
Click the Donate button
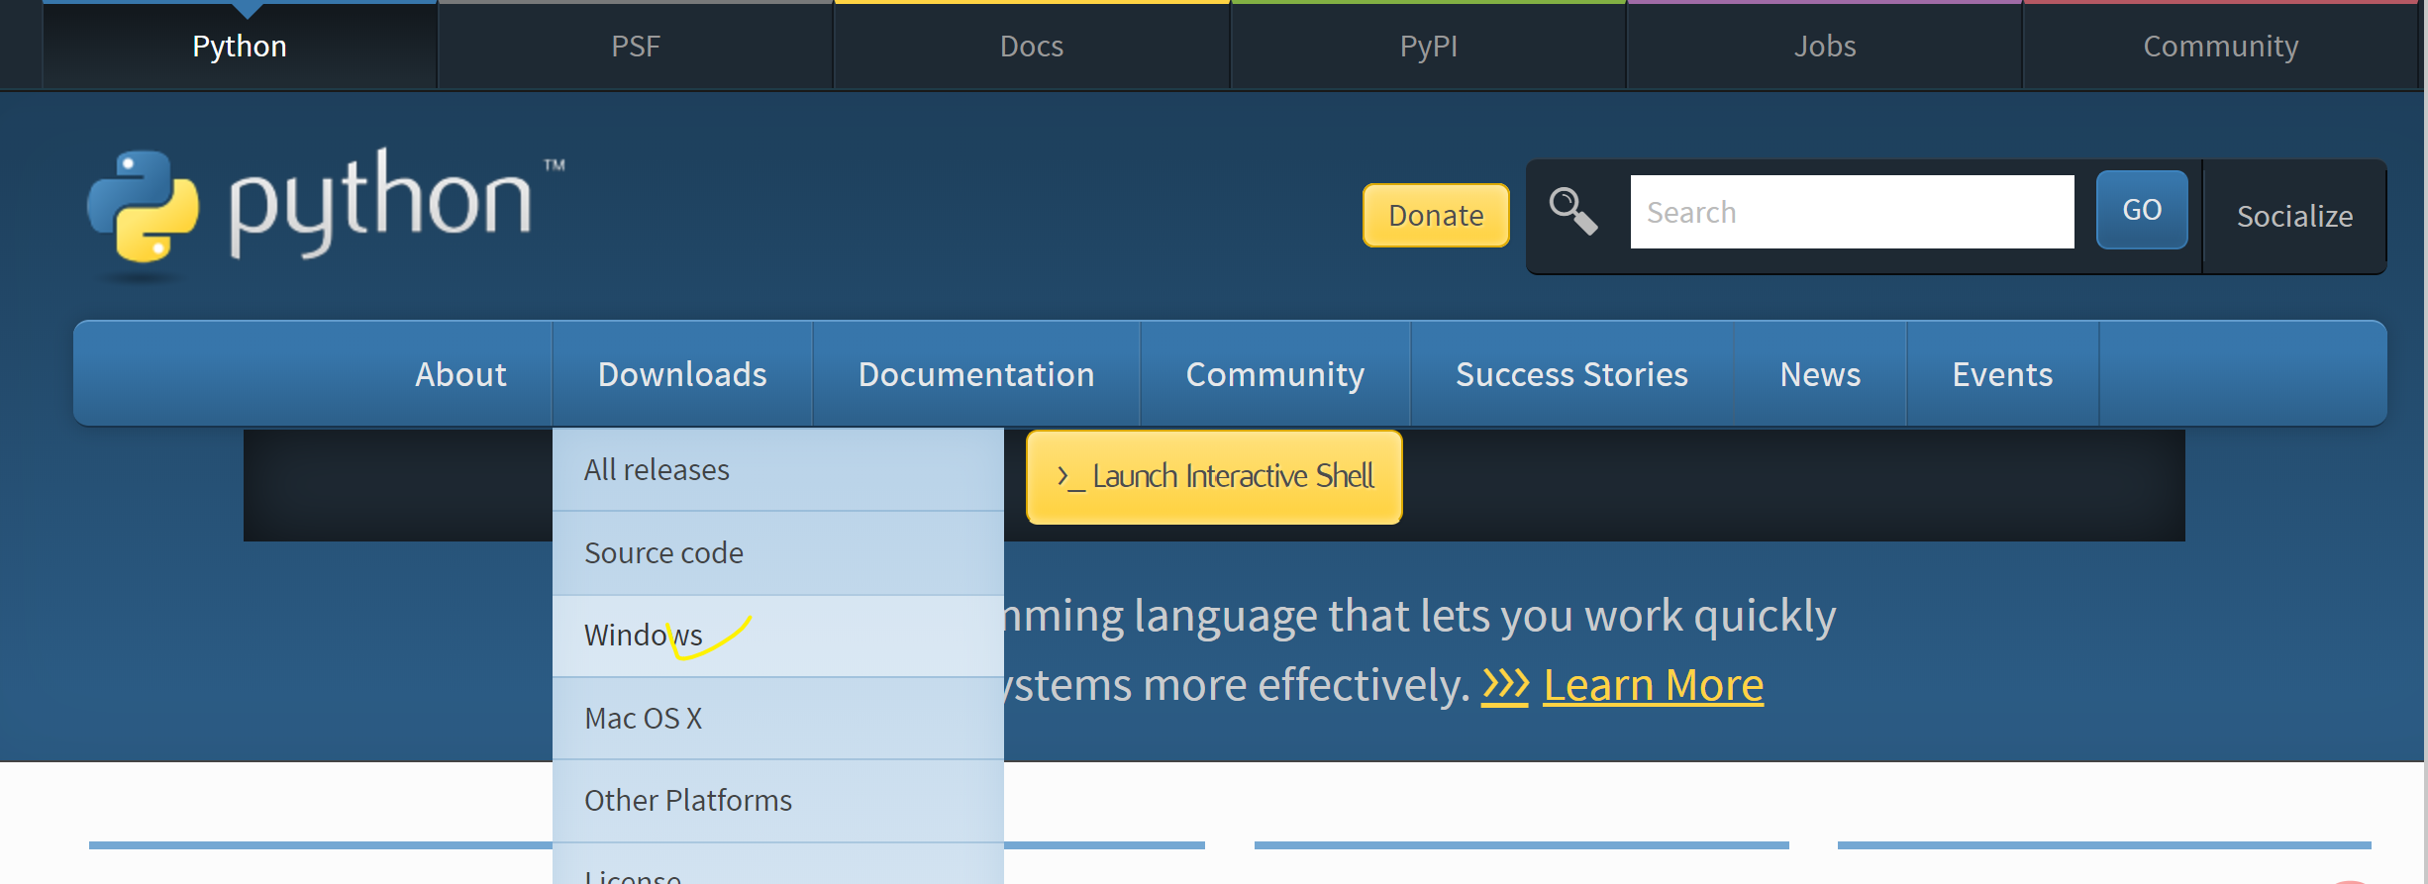[x=1436, y=215]
